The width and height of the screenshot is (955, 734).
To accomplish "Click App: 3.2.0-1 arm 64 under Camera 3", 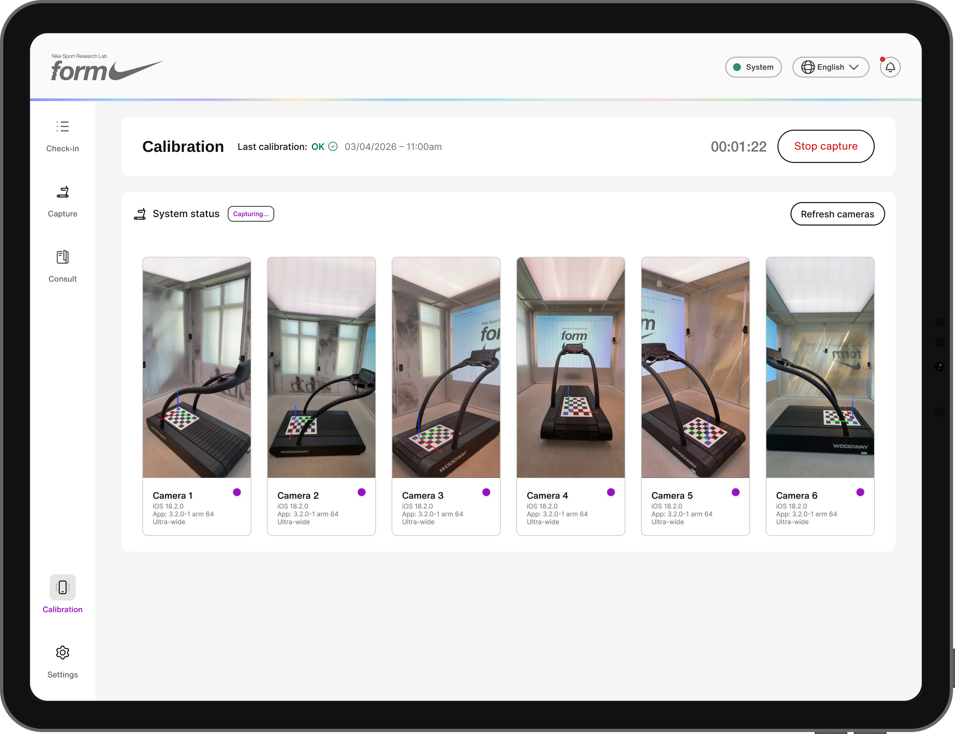I will (432, 514).
